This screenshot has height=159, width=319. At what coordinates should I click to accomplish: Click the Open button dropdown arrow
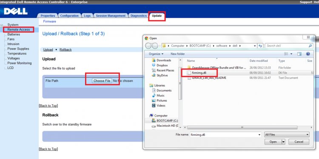pos(283,142)
